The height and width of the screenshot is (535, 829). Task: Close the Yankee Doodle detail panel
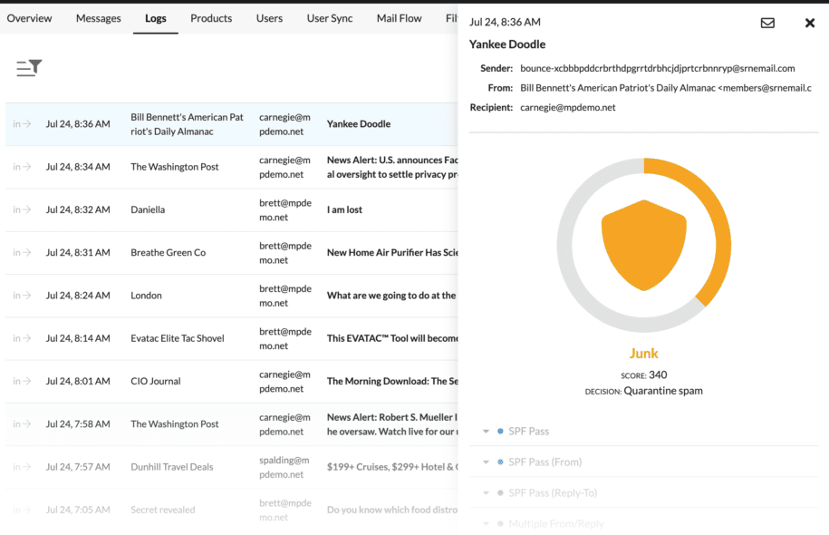(x=809, y=23)
